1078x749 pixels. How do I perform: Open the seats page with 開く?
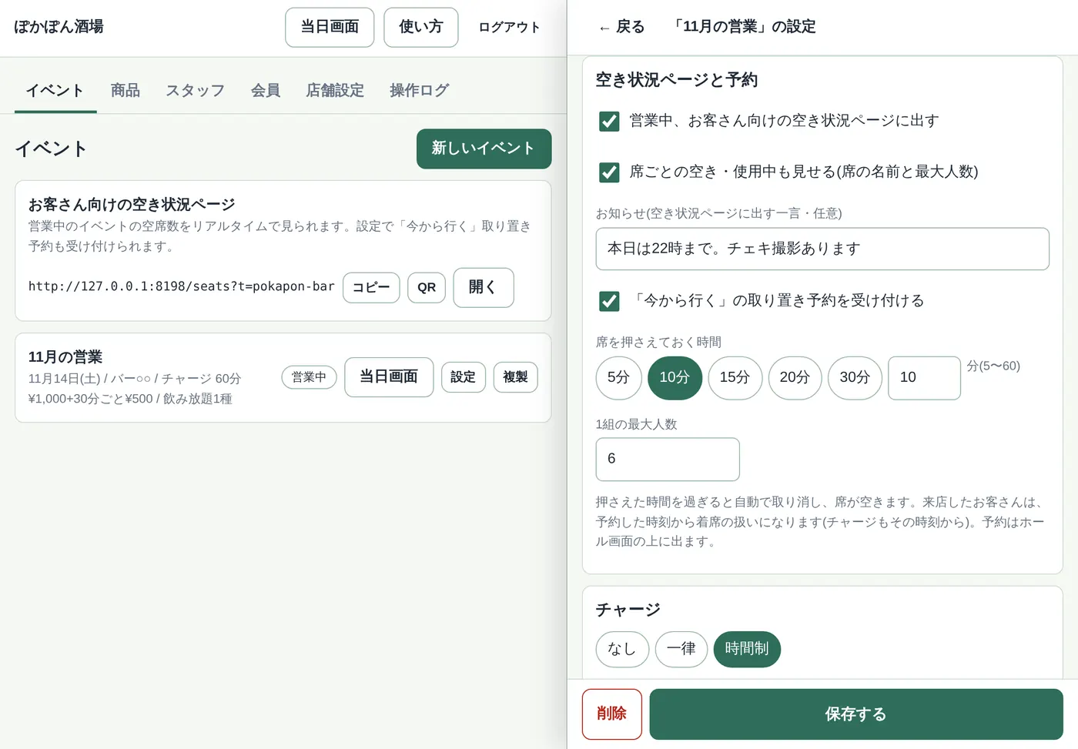(484, 287)
